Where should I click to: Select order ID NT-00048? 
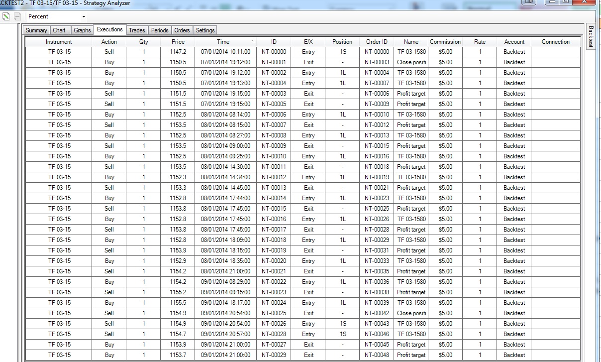[377, 355]
